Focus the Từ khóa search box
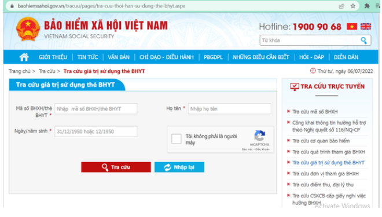382x217 pixels. pyautogui.click(x=315, y=41)
